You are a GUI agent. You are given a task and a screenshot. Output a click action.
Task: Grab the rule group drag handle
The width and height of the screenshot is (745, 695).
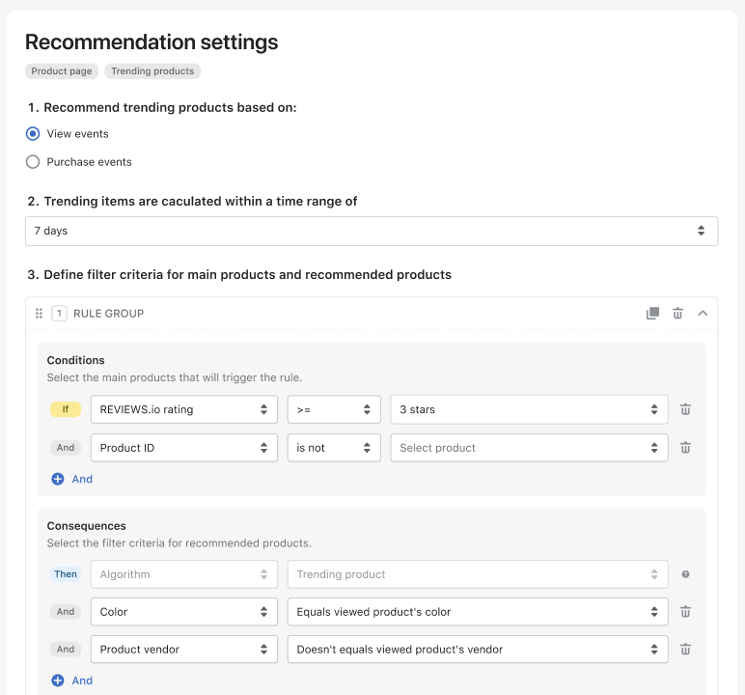pos(39,314)
